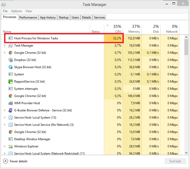Expand Service Host: Local System (Network Restricted)
Image resolution: width=190 pixels, height=169 pixels.
[5, 153]
